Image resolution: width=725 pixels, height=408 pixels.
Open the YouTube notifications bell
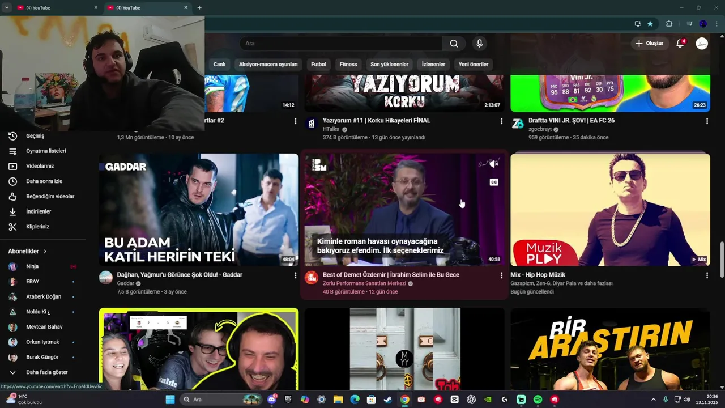click(680, 44)
